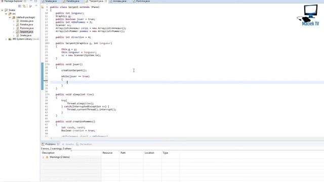The height and width of the screenshot is (182, 324).
Task: Select src folder in tree
Action: pos(14,14)
